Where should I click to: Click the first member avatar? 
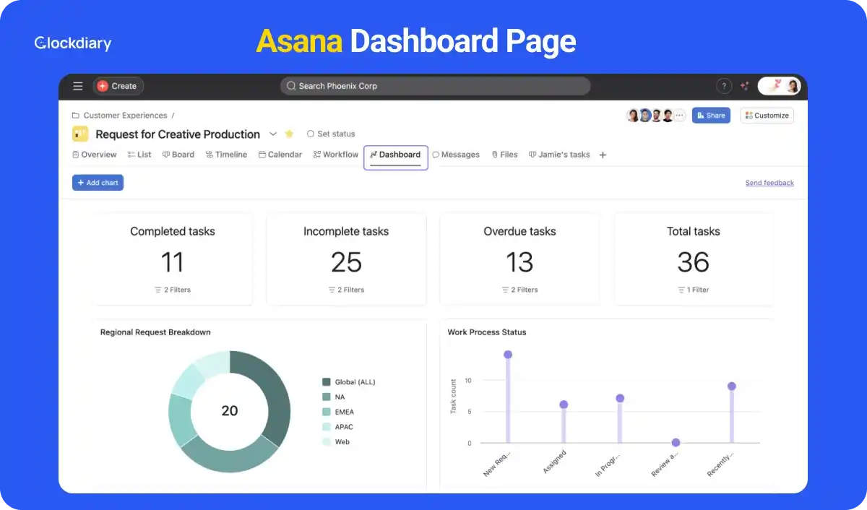point(633,116)
